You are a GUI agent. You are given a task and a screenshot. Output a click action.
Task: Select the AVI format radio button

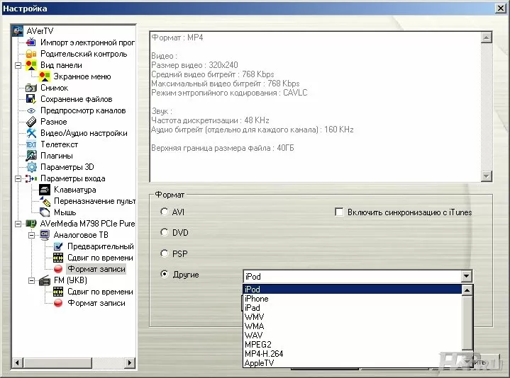click(165, 212)
